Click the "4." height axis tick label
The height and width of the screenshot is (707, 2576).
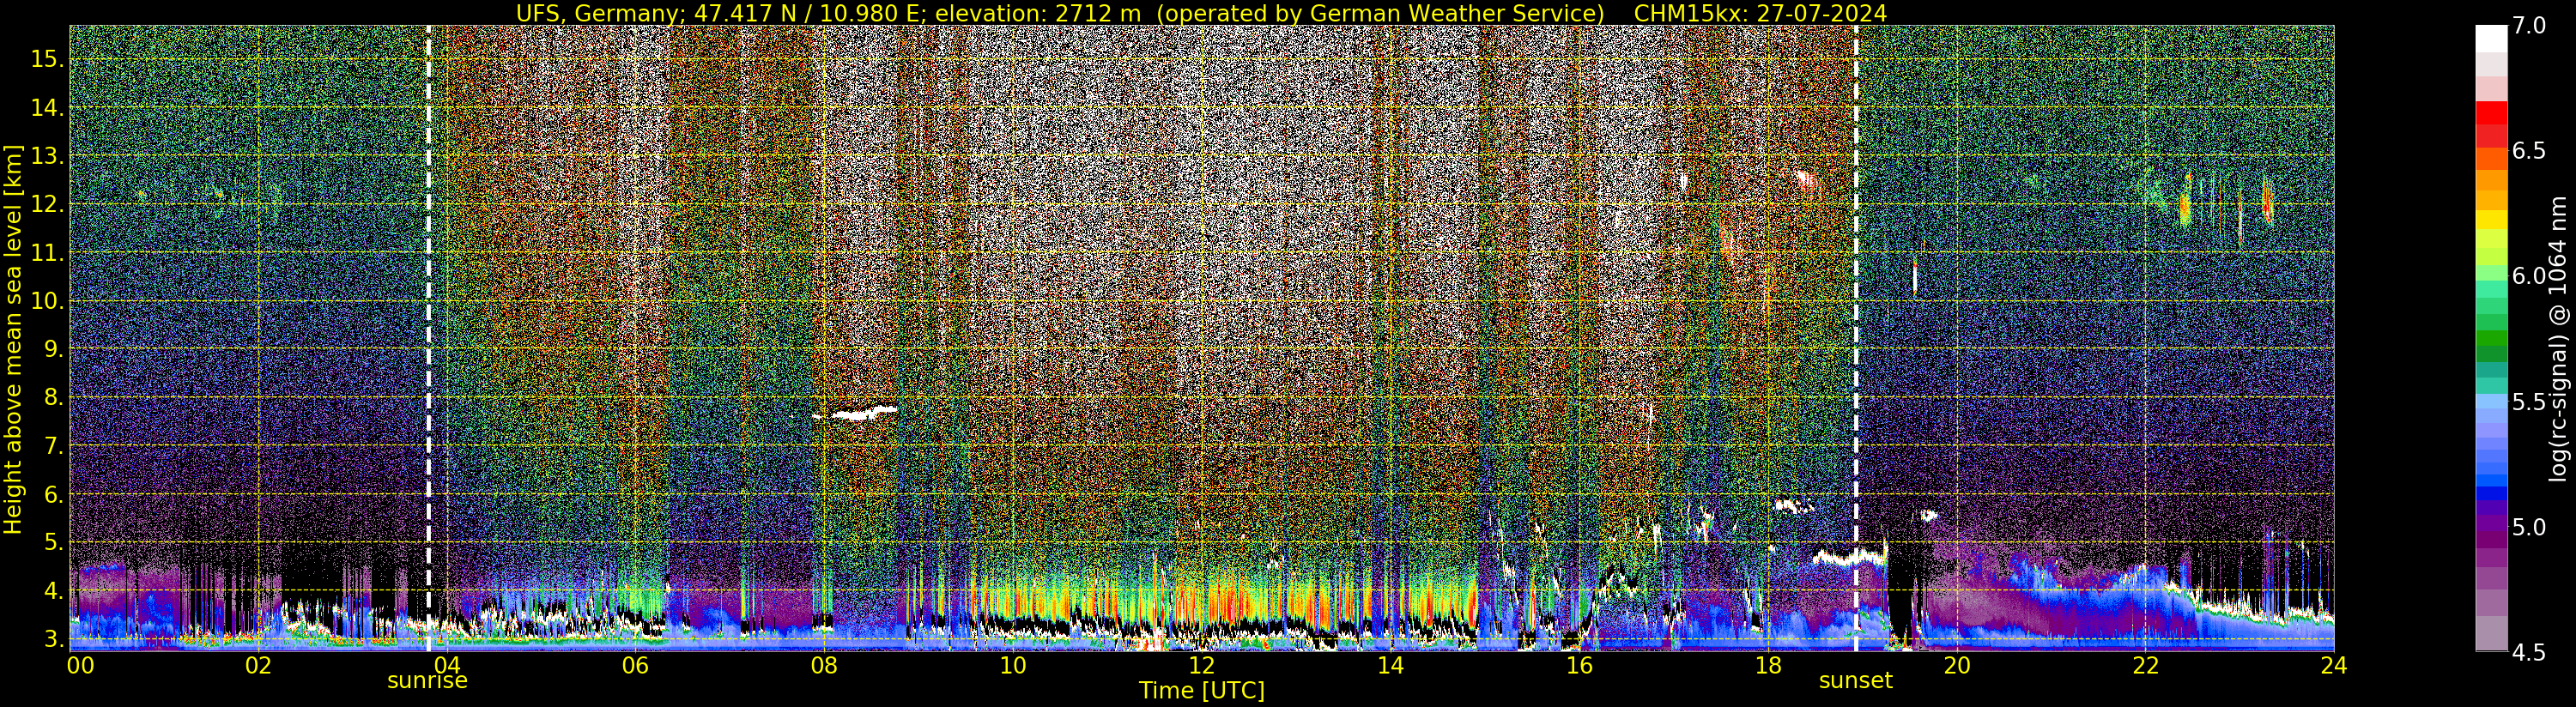(52, 591)
